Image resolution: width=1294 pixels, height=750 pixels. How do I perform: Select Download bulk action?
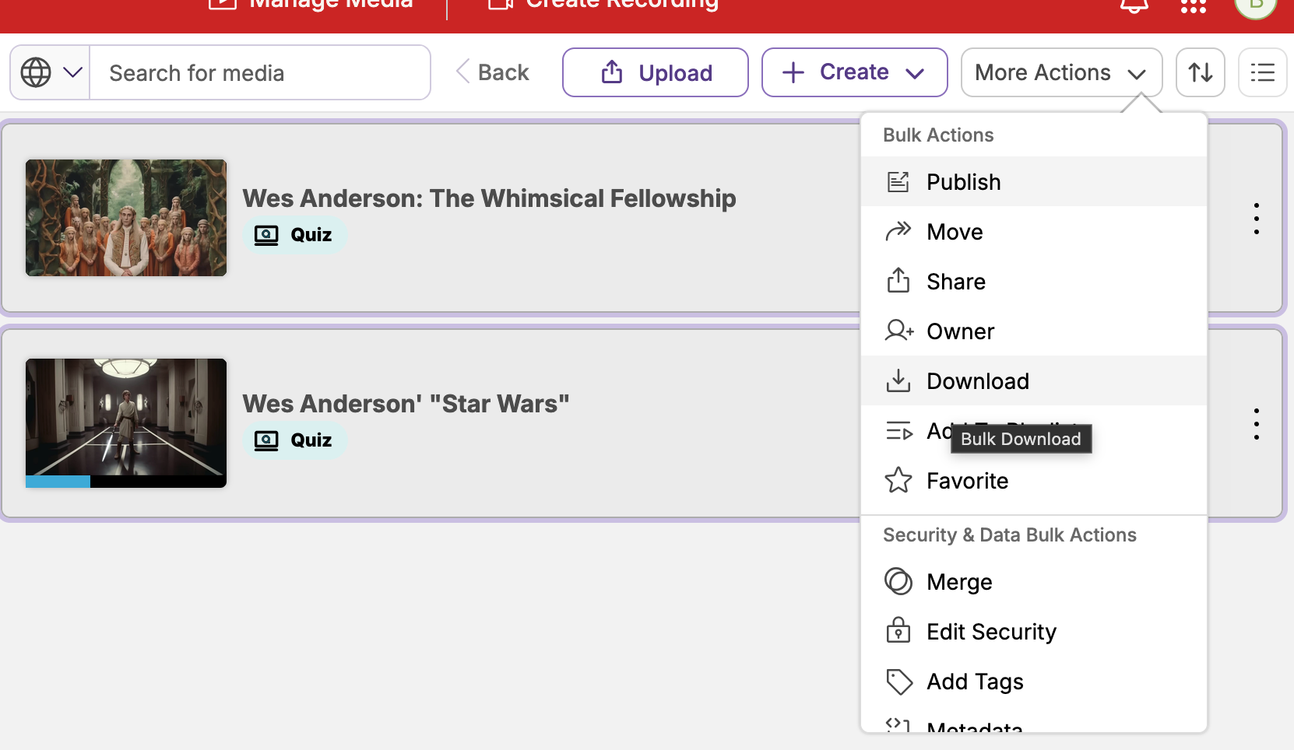(x=1034, y=381)
